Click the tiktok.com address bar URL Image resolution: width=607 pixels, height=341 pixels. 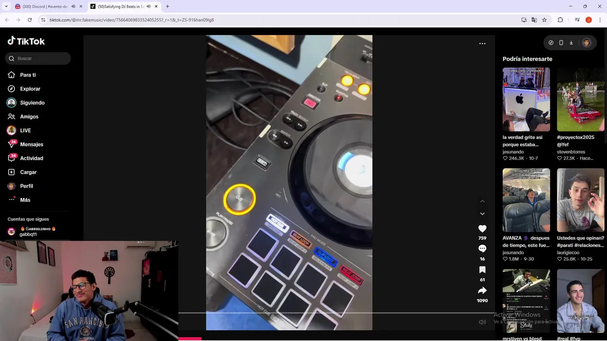pyautogui.click(x=132, y=20)
